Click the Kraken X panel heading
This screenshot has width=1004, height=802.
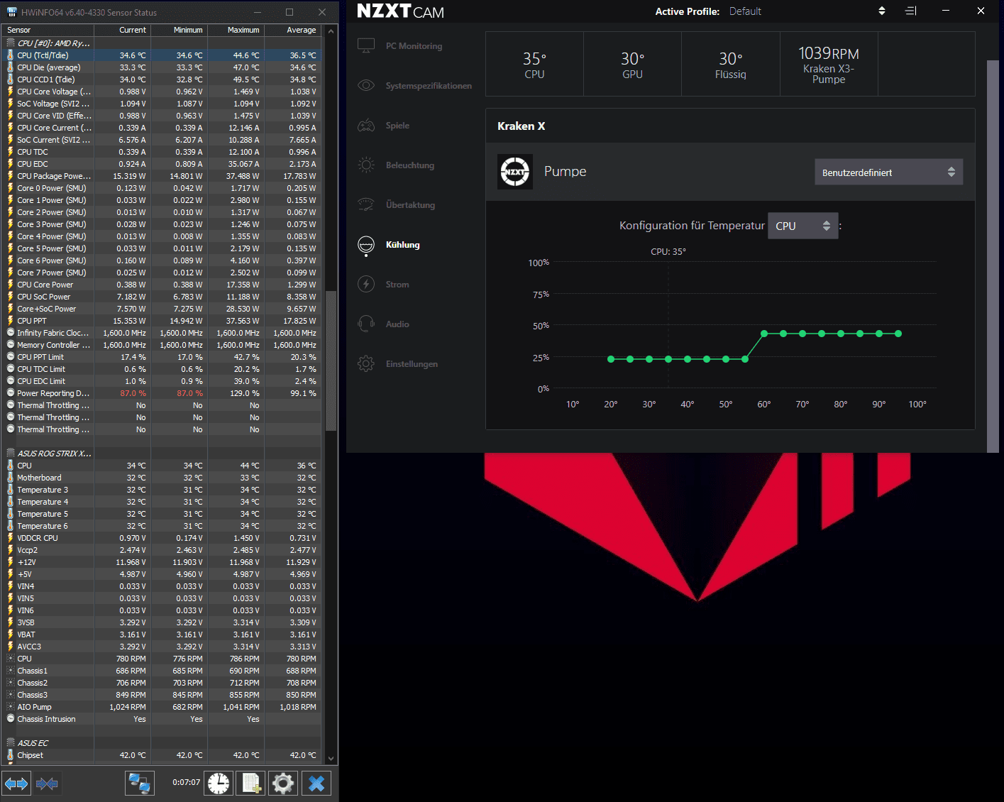(x=522, y=126)
